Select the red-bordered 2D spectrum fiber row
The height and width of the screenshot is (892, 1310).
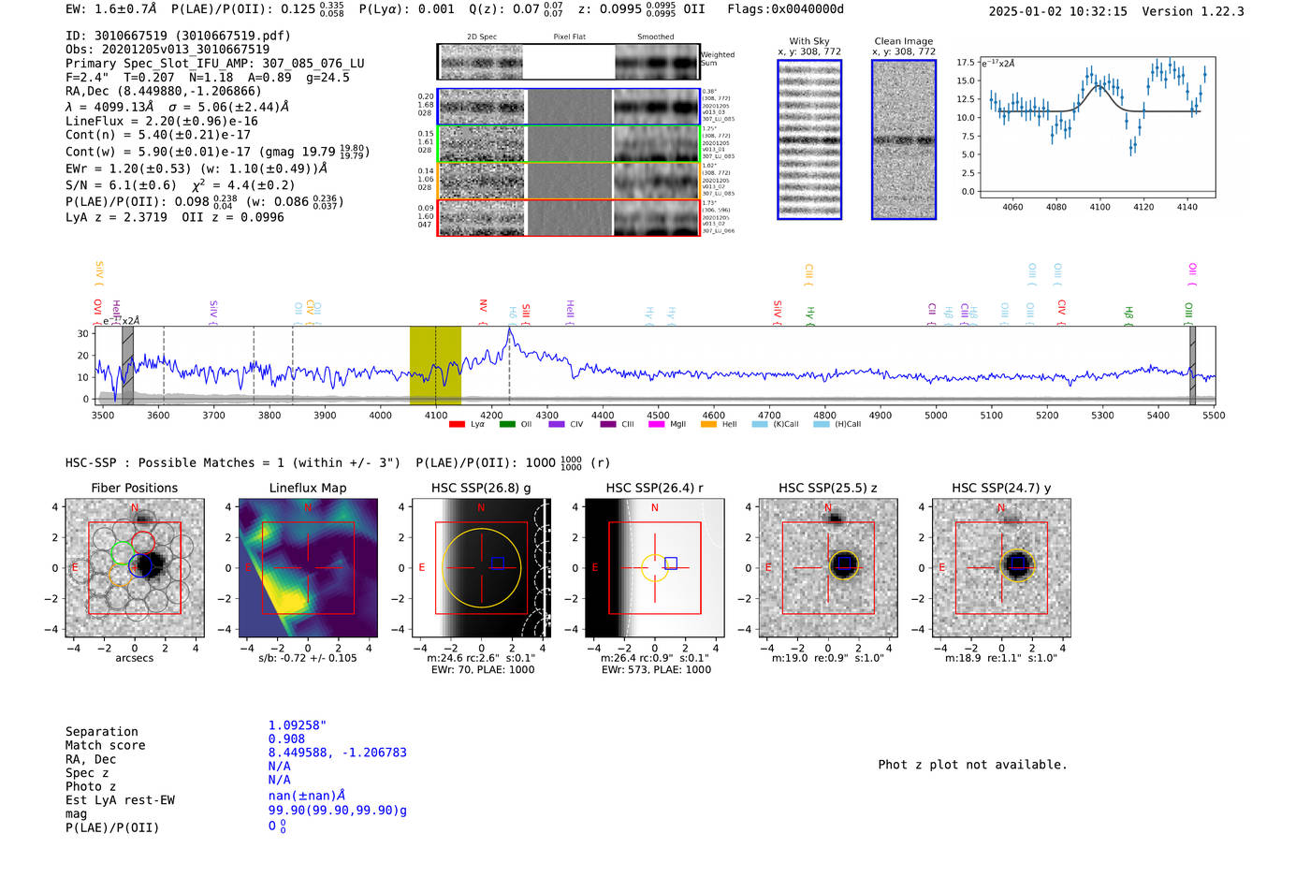(x=568, y=217)
